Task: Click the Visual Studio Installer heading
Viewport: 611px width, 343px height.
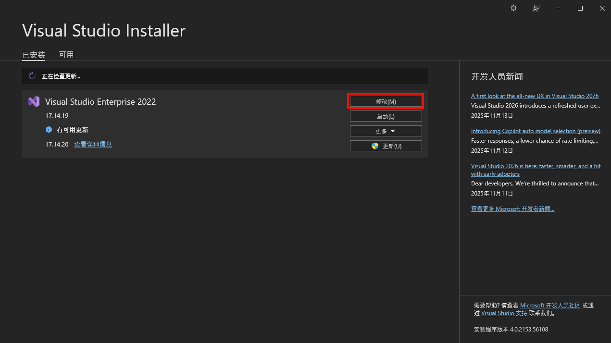Action: click(104, 30)
